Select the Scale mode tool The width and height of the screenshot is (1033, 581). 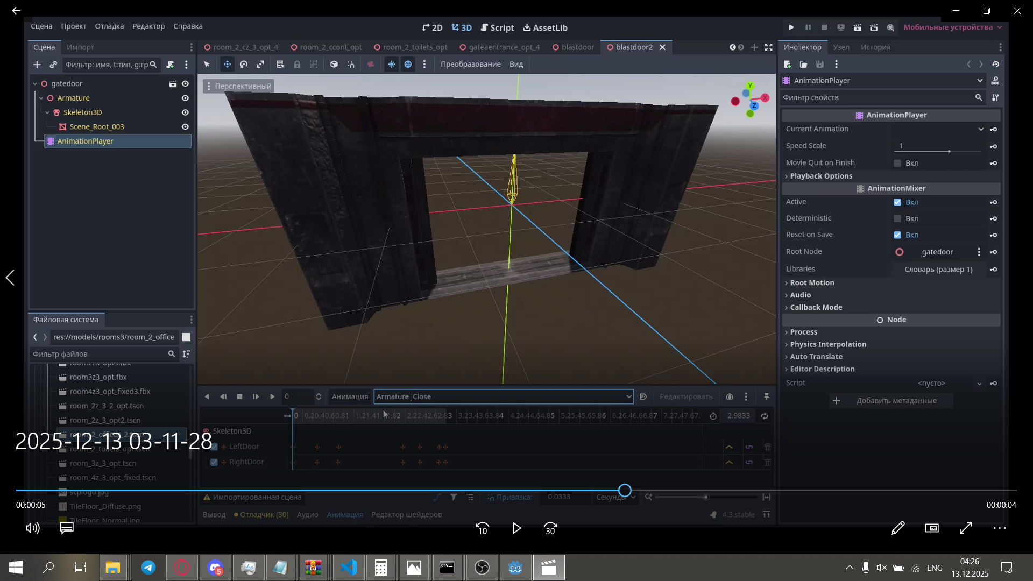(x=260, y=64)
